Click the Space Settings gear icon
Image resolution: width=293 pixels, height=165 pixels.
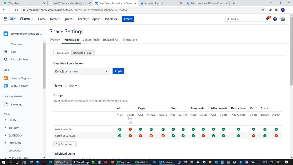pyautogui.click(x=6, y=59)
